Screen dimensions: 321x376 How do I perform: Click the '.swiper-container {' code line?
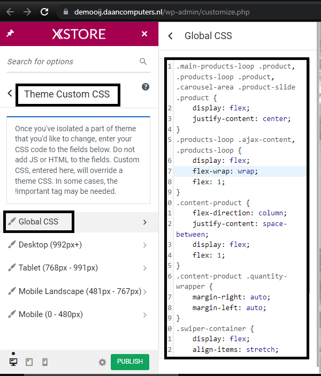[215, 328]
